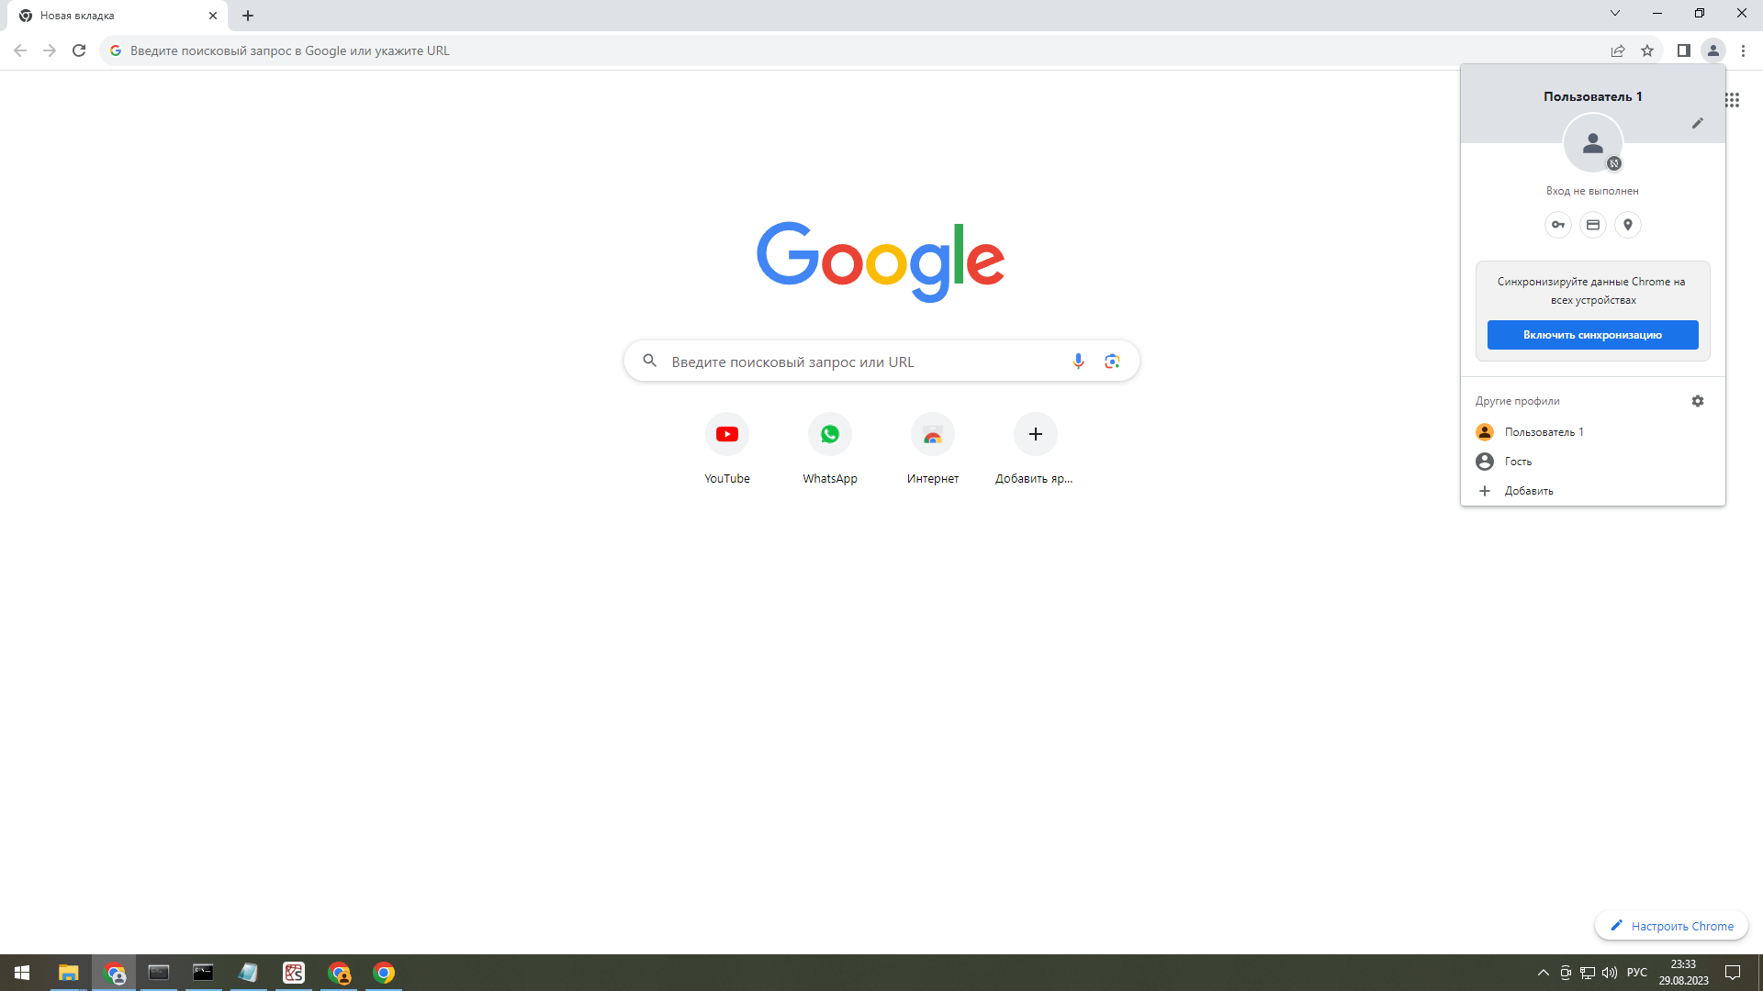Click the passwords key icon
The height and width of the screenshot is (991, 1763).
pos(1558,225)
